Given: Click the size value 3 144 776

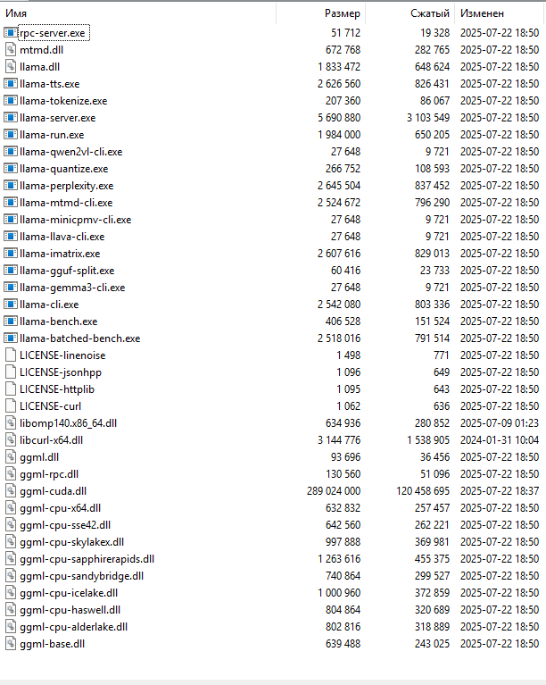Looking at the screenshot, I should point(339,440).
